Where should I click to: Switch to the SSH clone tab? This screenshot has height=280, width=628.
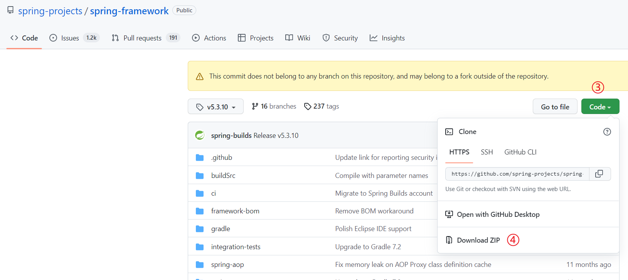pos(487,152)
